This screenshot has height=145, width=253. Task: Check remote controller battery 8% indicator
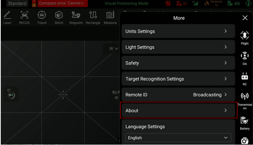182,3
